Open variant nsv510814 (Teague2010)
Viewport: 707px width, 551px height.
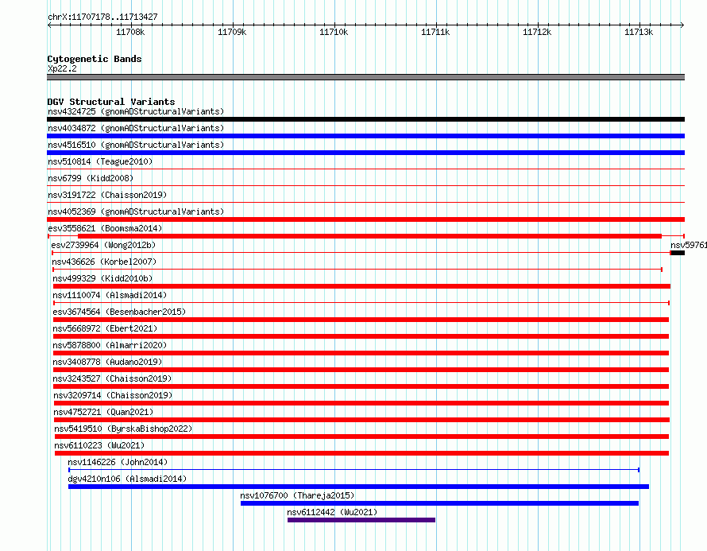click(x=100, y=161)
